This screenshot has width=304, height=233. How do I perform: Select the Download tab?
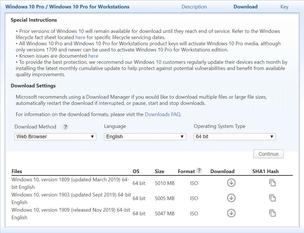pyautogui.click(x=245, y=7)
